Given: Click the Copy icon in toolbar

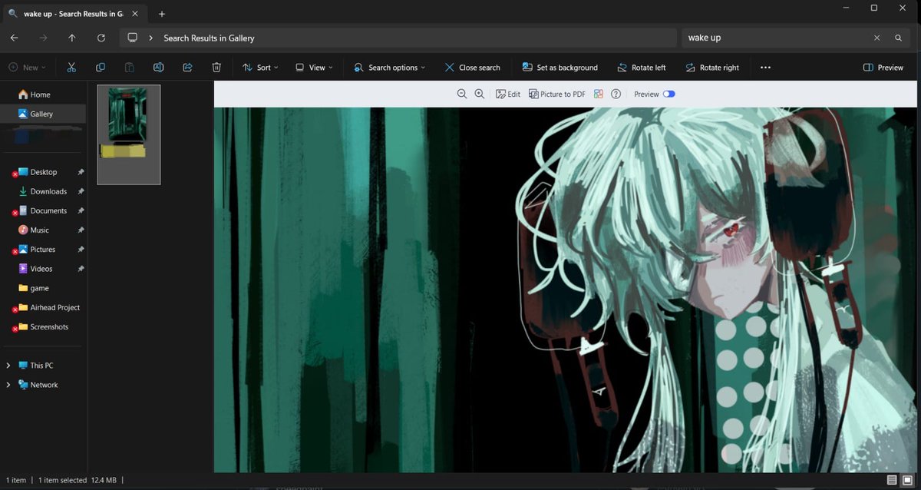Looking at the screenshot, I should tap(101, 68).
